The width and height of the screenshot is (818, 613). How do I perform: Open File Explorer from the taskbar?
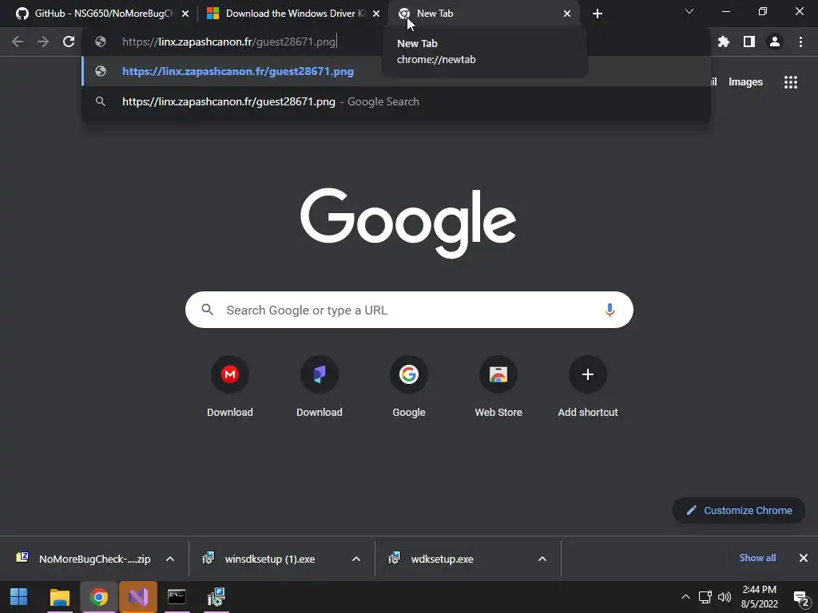59,597
